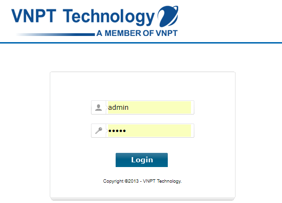The height and width of the screenshot is (203, 282).
Task: Click the Login button
Action: (x=142, y=160)
